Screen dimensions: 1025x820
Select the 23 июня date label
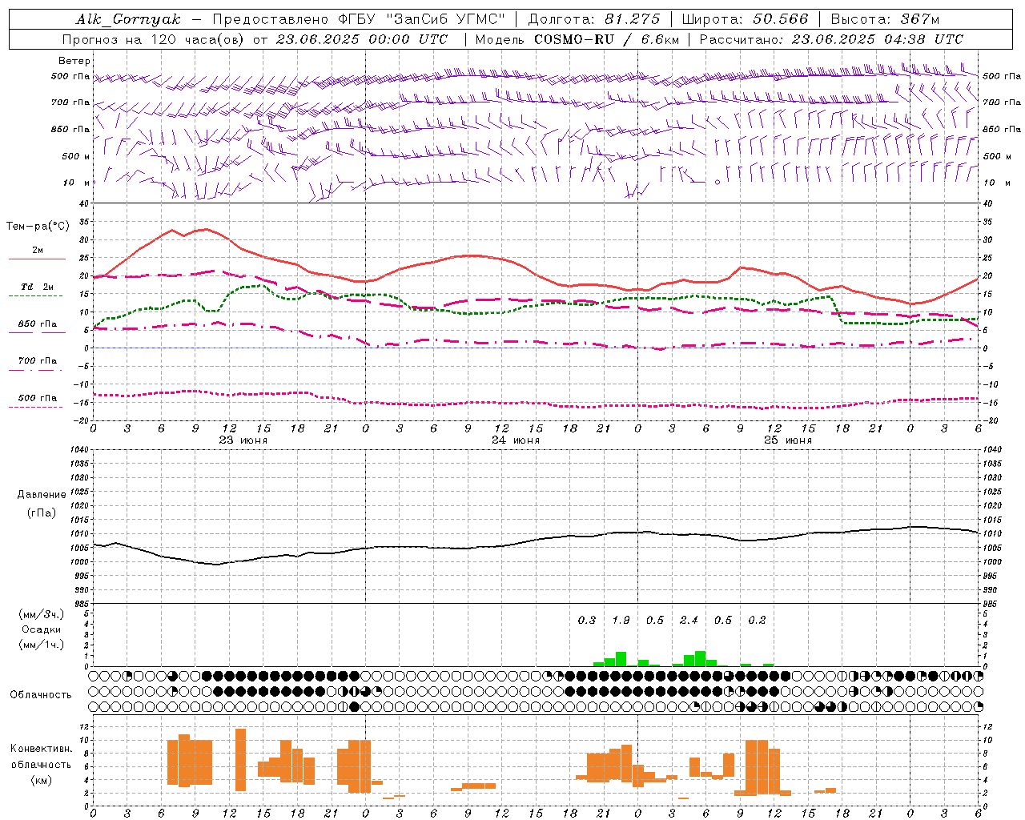pyautogui.click(x=243, y=440)
